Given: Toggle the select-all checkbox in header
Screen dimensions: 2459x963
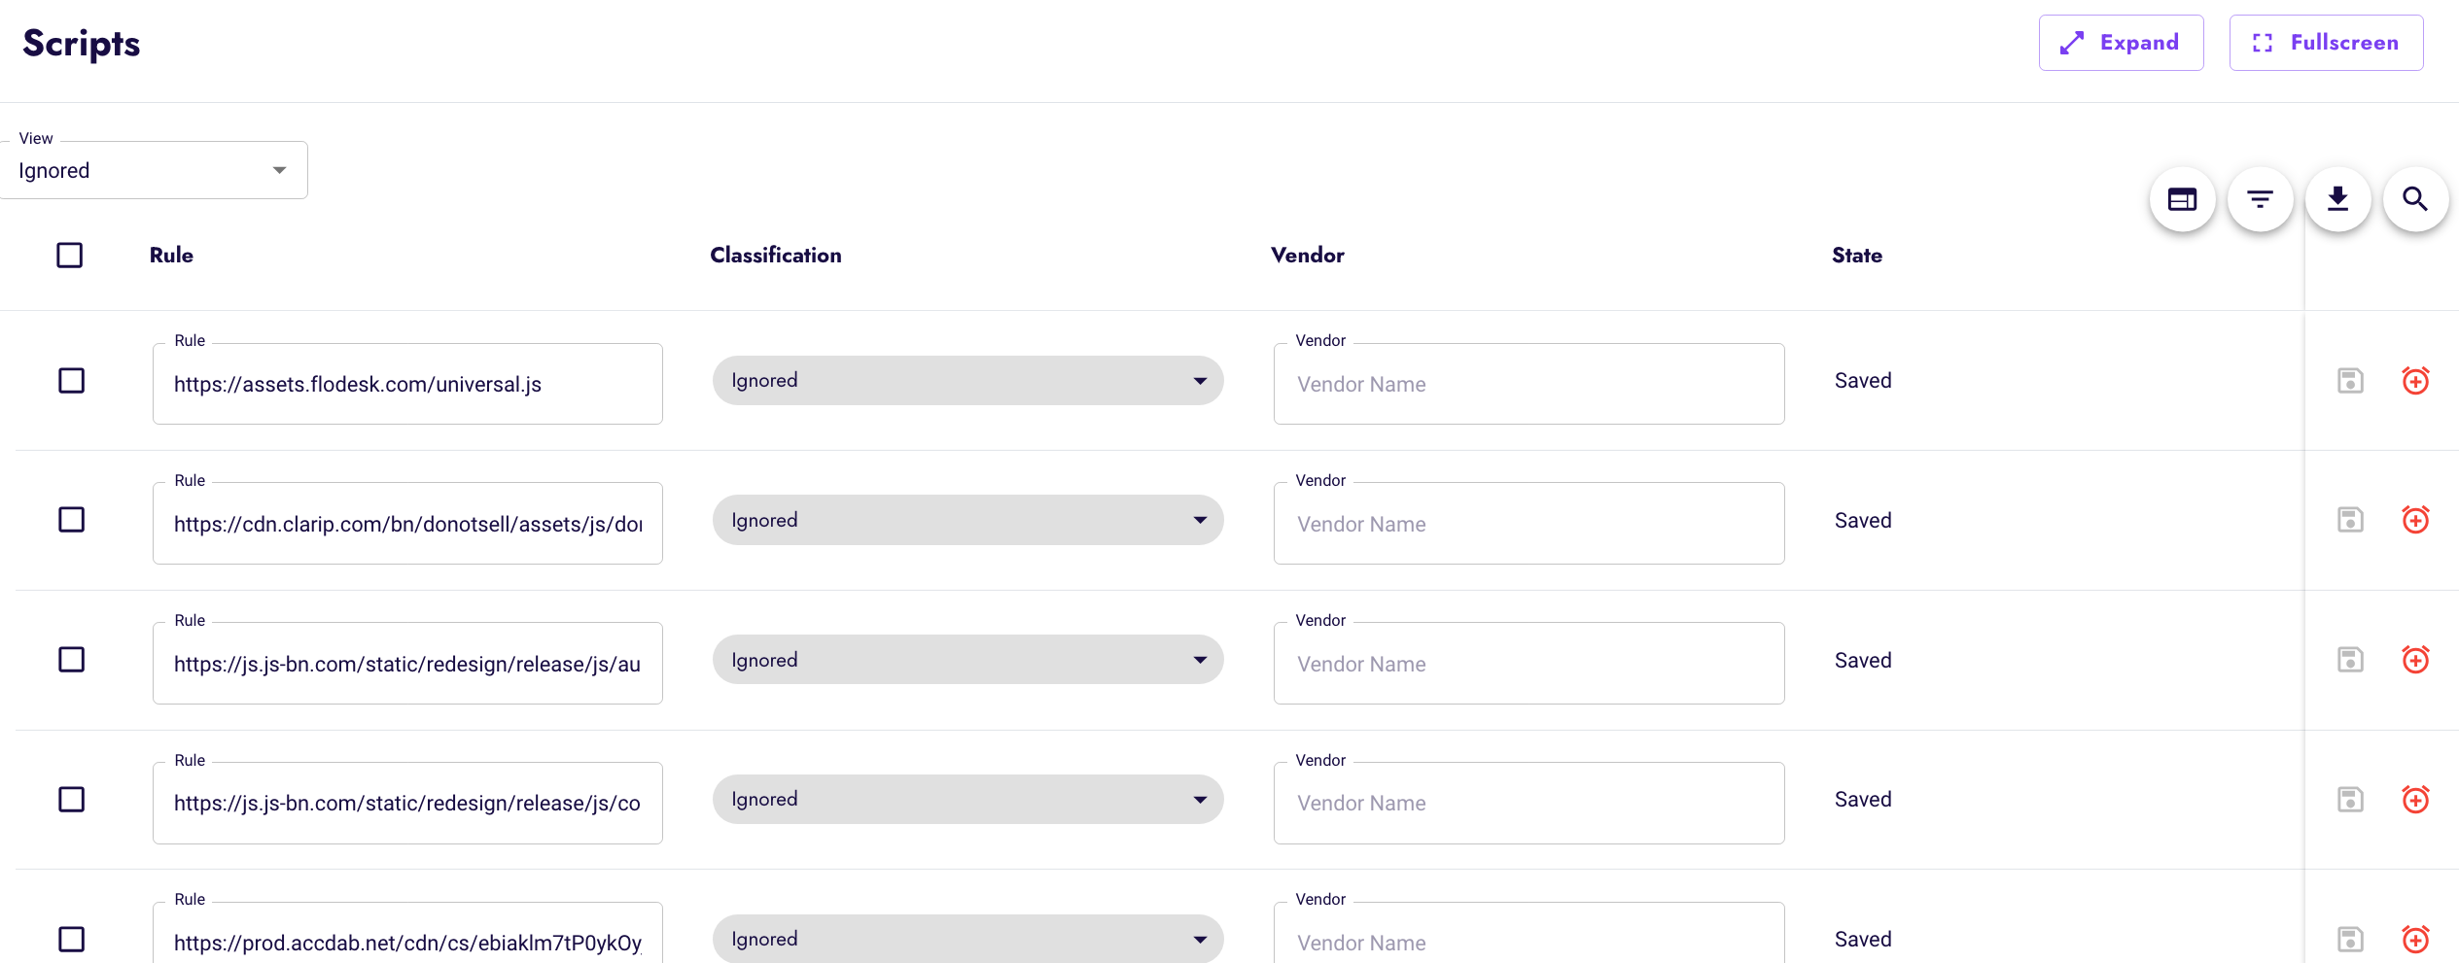Looking at the screenshot, I should click(x=70, y=256).
